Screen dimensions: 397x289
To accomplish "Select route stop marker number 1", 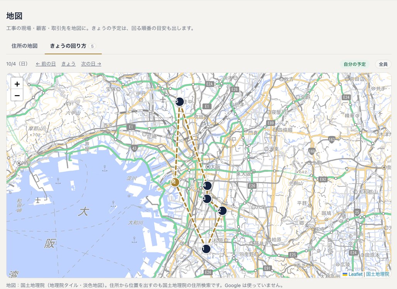I will click(206, 249).
